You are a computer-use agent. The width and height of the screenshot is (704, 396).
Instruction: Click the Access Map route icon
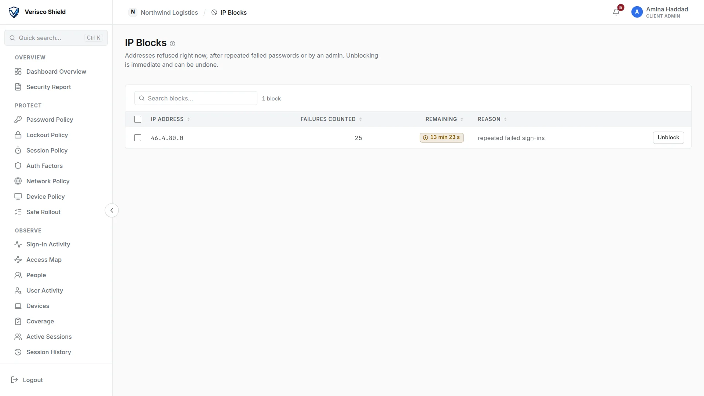(x=18, y=260)
